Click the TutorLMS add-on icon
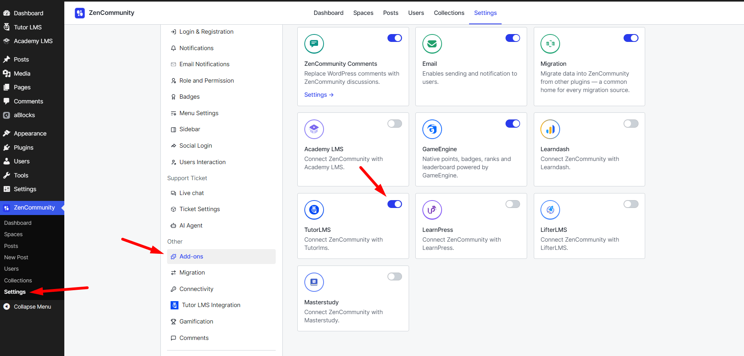This screenshot has height=356, width=744. tap(314, 210)
